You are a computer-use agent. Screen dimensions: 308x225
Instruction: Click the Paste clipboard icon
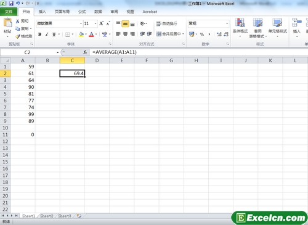(8, 23)
